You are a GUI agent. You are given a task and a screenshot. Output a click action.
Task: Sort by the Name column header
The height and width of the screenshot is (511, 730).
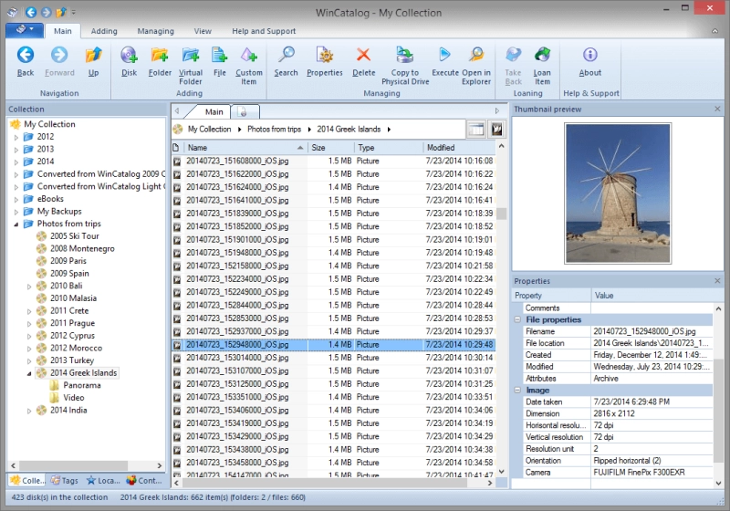pyautogui.click(x=245, y=148)
